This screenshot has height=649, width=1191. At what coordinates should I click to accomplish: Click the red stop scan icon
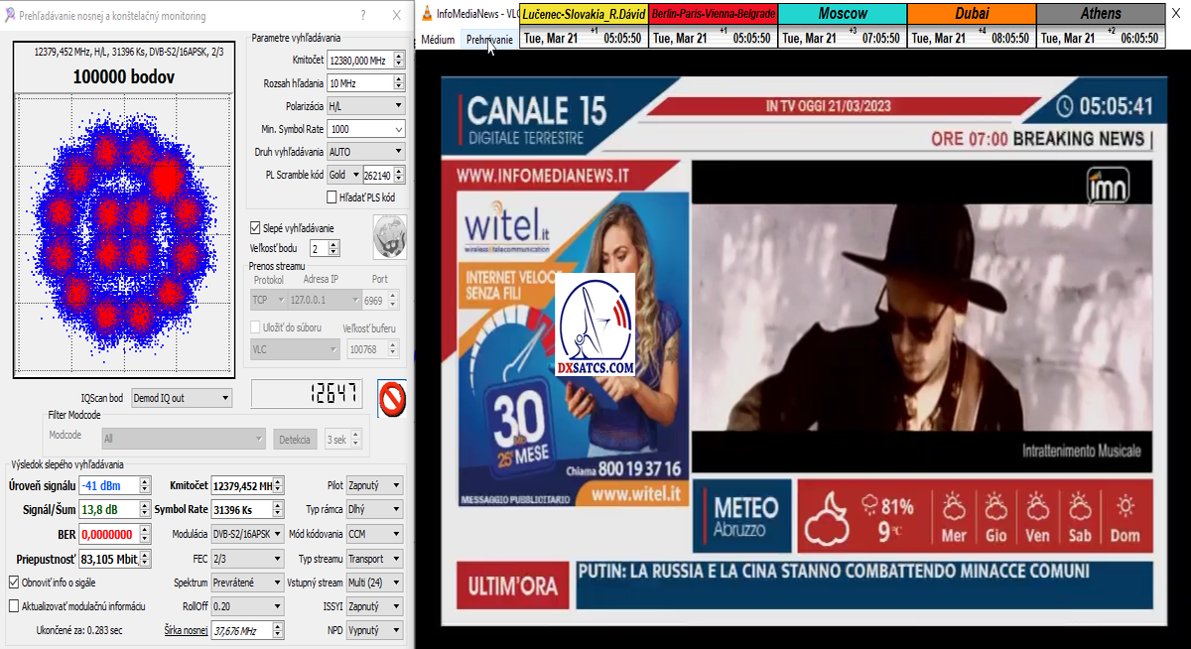tap(392, 399)
